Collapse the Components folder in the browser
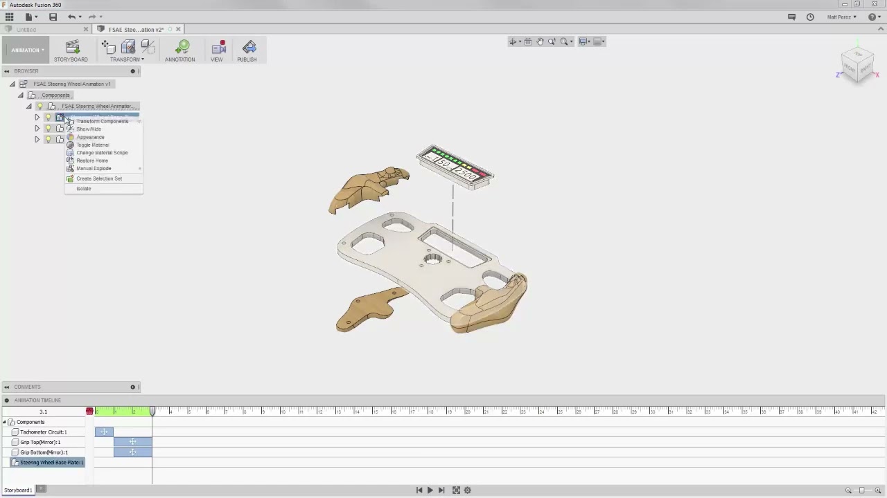Image resolution: width=887 pixels, height=498 pixels. 21,95
